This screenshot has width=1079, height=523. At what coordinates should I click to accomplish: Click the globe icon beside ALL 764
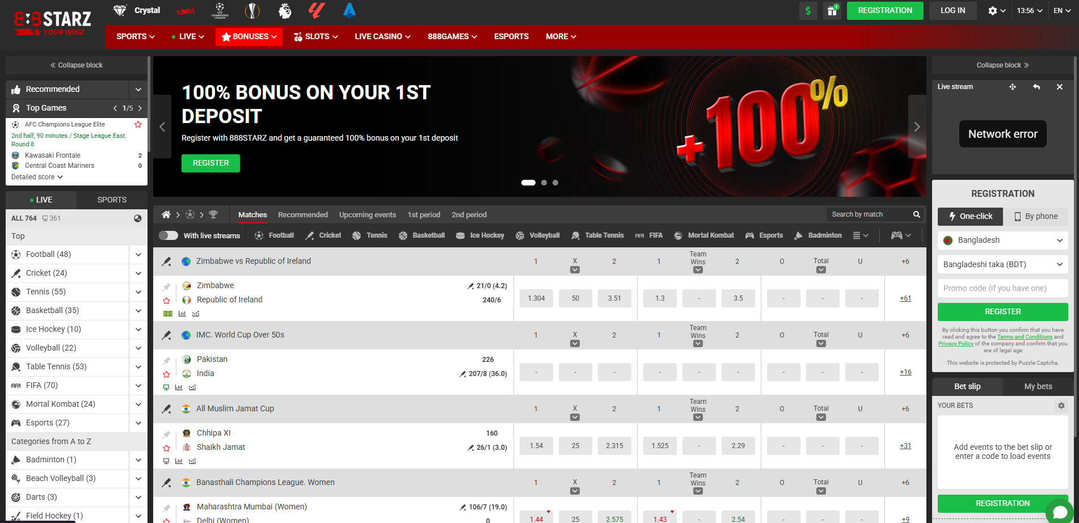click(138, 218)
